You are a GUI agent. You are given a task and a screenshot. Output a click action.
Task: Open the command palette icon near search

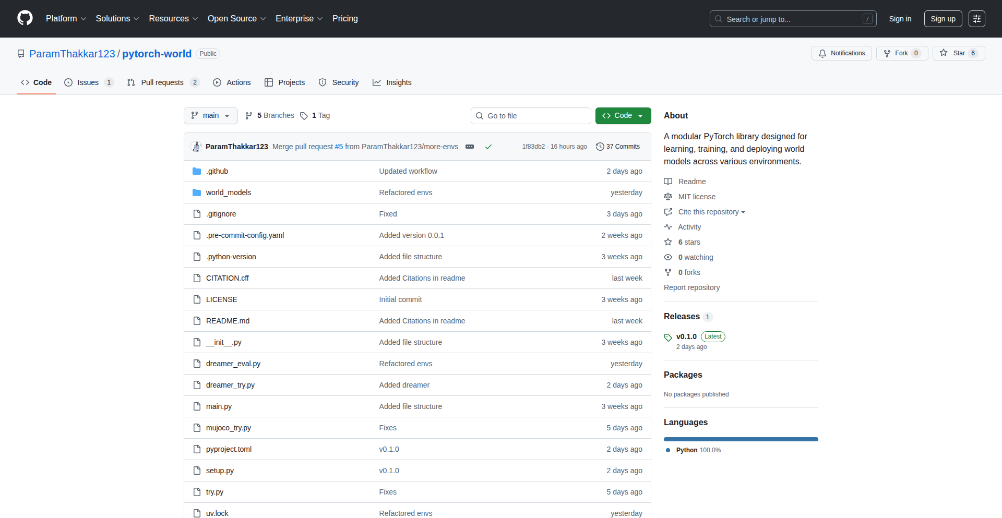click(x=976, y=19)
